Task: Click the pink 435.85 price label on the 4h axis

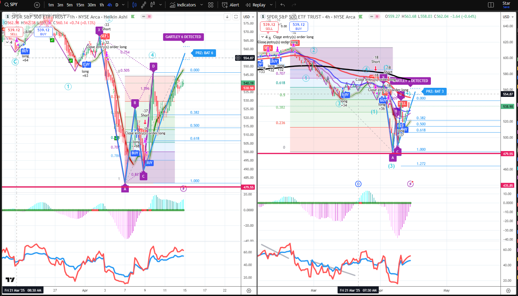Action: point(508,185)
